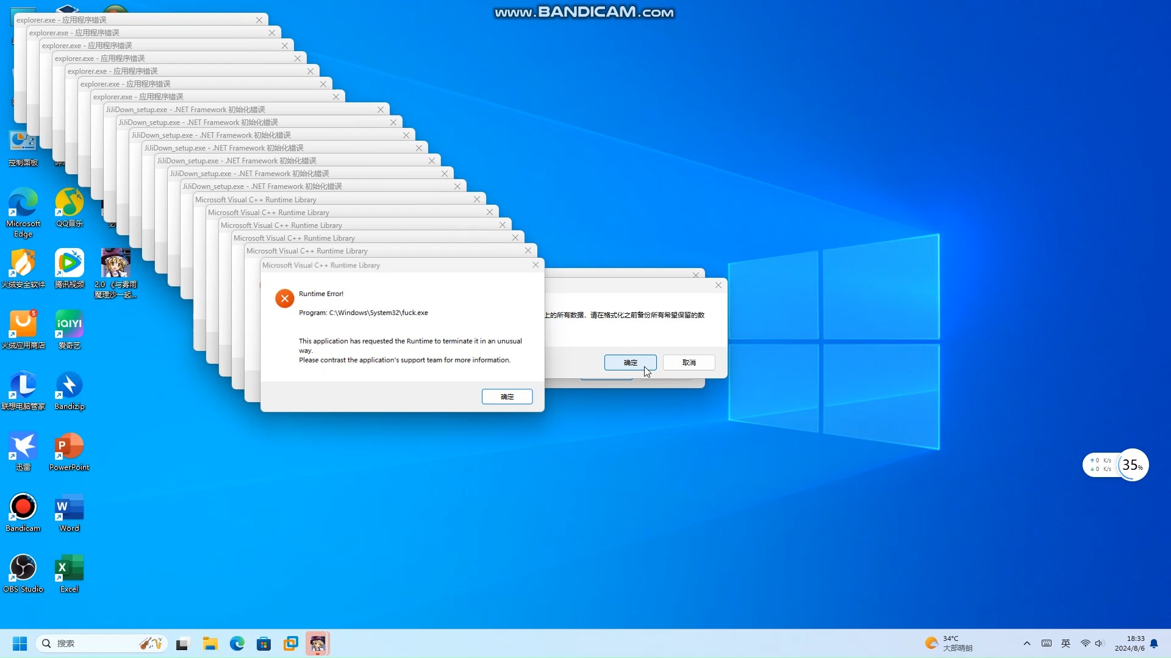Close the format warning dialog
Viewport: 1171px width, 658px height.
[x=718, y=285]
